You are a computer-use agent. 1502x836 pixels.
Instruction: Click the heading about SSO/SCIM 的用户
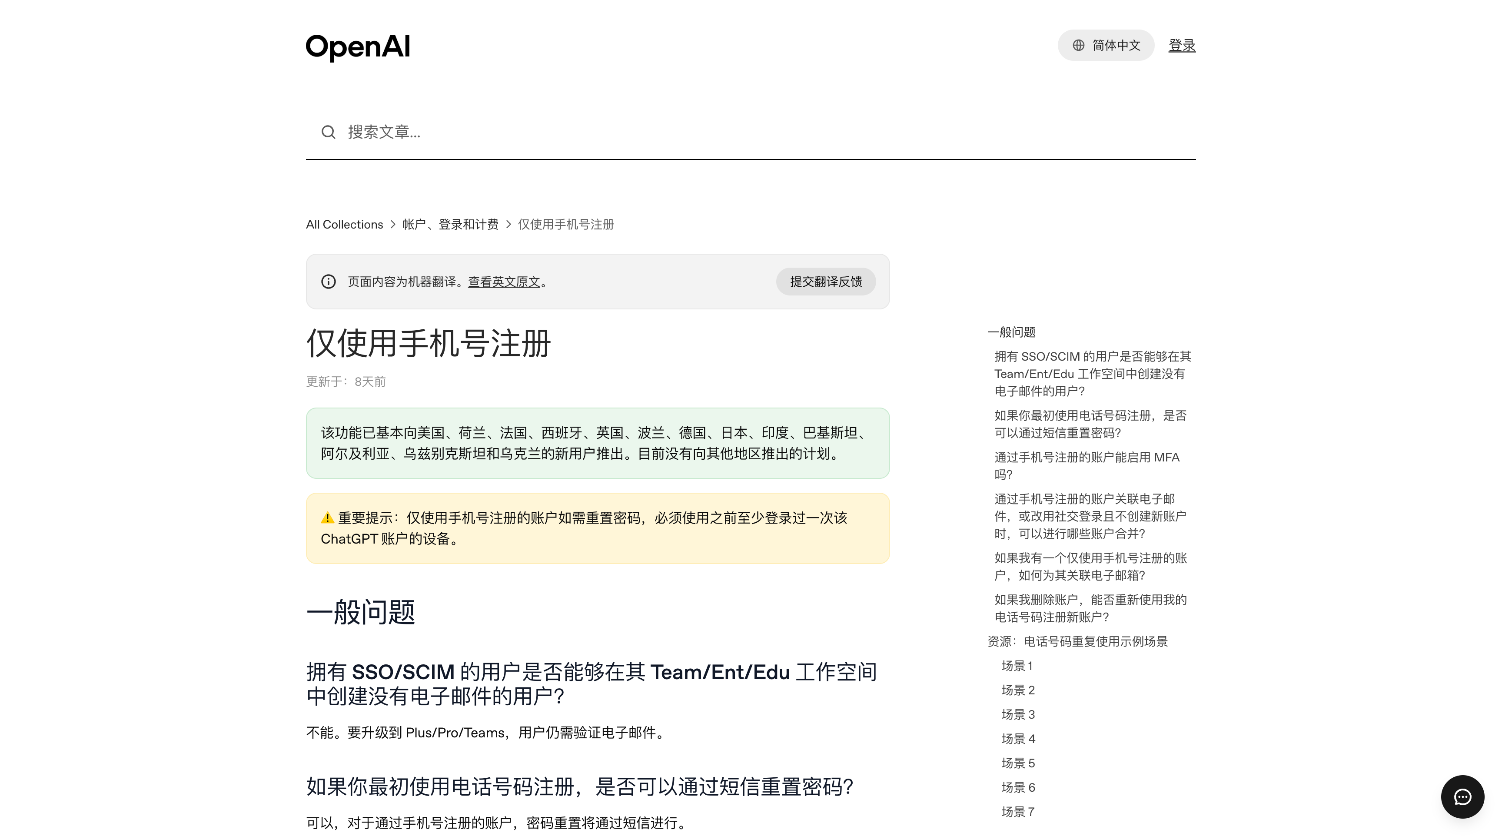pyautogui.click(x=591, y=684)
